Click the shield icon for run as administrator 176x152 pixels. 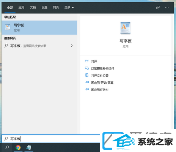(x=87, y=68)
